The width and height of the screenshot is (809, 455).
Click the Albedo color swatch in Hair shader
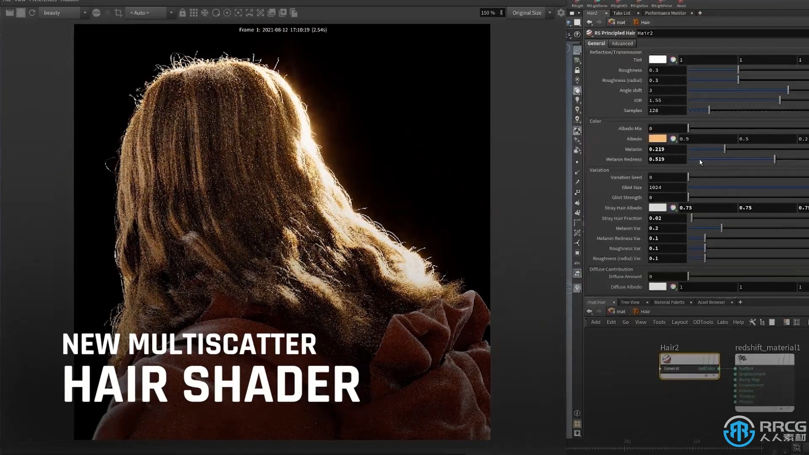click(658, 138)
